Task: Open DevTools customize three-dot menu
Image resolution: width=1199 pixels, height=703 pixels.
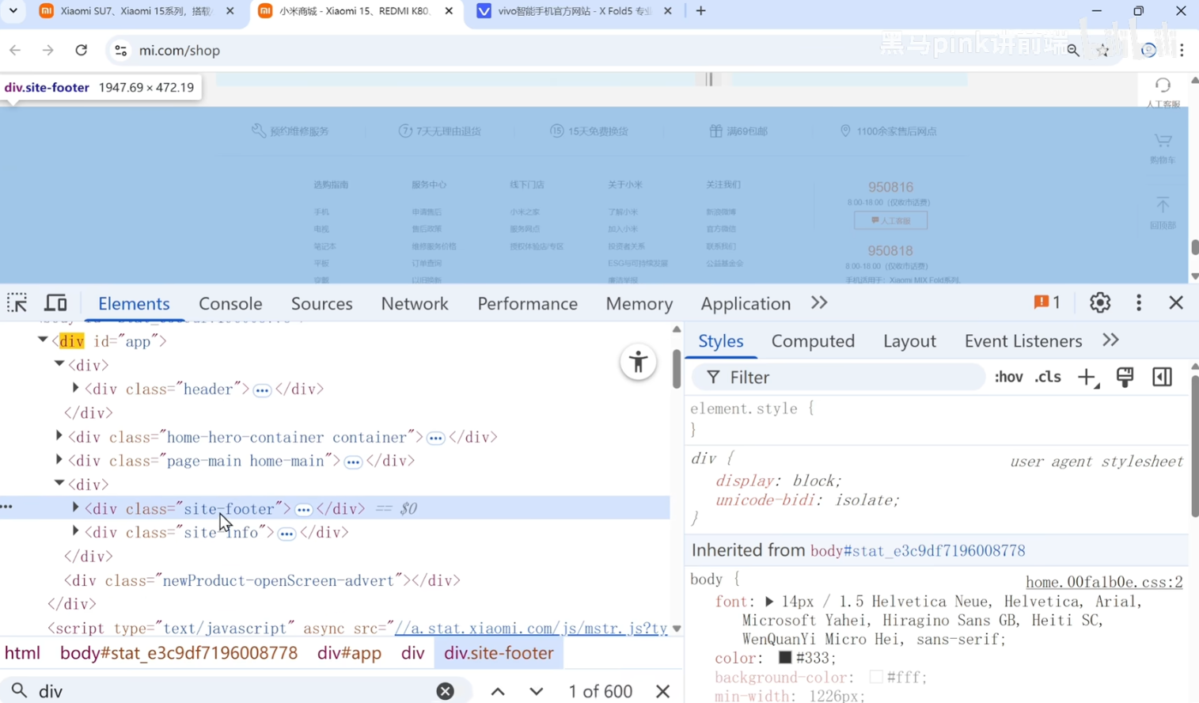Action: pyautogui.click(x=1139, y=302)
